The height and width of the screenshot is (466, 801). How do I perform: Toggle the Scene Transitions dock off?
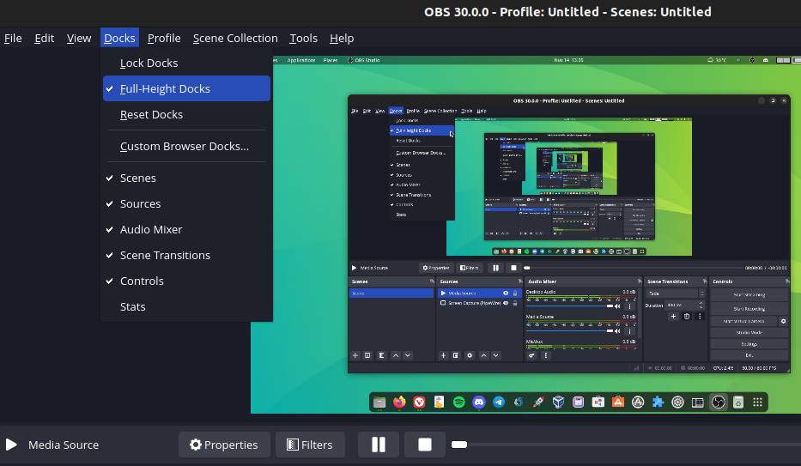(x=165, y=255)
